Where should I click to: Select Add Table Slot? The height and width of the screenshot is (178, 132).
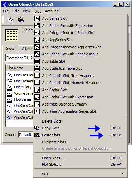tap(81, 61)
